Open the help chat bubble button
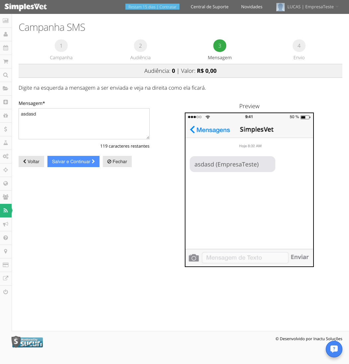The image size is (349, 364). point(334,349)
